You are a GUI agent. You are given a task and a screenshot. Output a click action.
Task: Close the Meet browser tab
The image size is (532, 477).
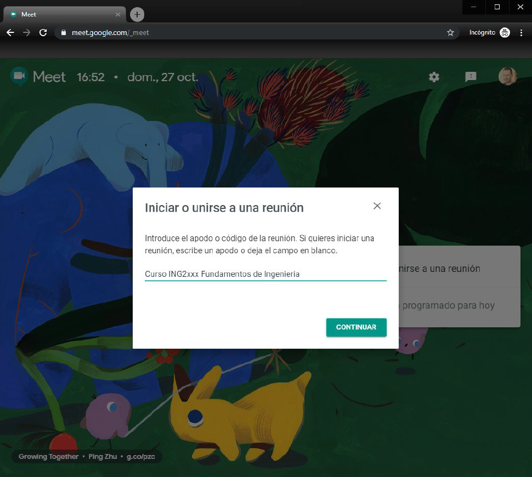pyautogui.click(x=118, y=15)
